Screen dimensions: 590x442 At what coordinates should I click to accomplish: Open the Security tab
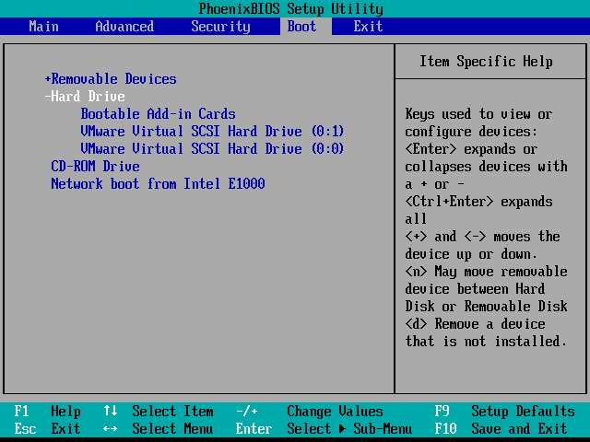tap(220, 27)
